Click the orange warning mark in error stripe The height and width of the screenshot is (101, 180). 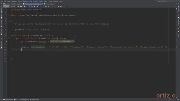pyautogui.click(x=176, y=42)
